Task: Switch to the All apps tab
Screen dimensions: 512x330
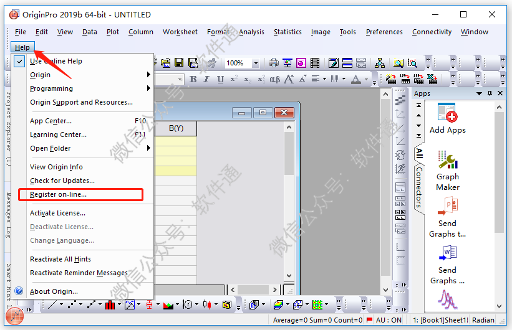Action: 419,153
